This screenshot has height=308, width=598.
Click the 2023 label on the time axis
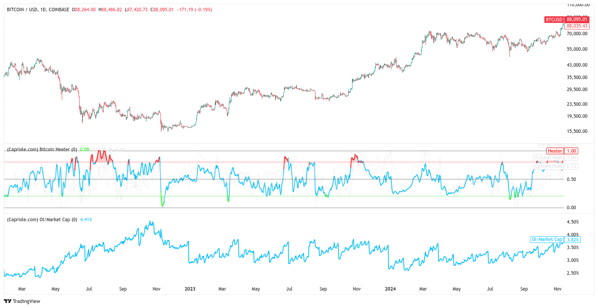190,289
